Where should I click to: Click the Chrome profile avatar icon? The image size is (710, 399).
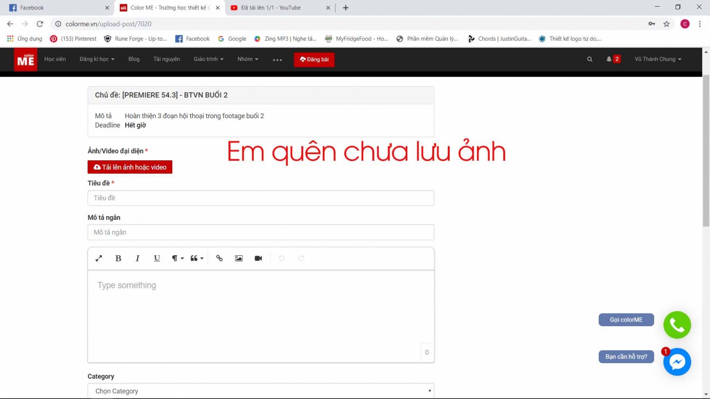pyautogui.click(x=685, y=24)
